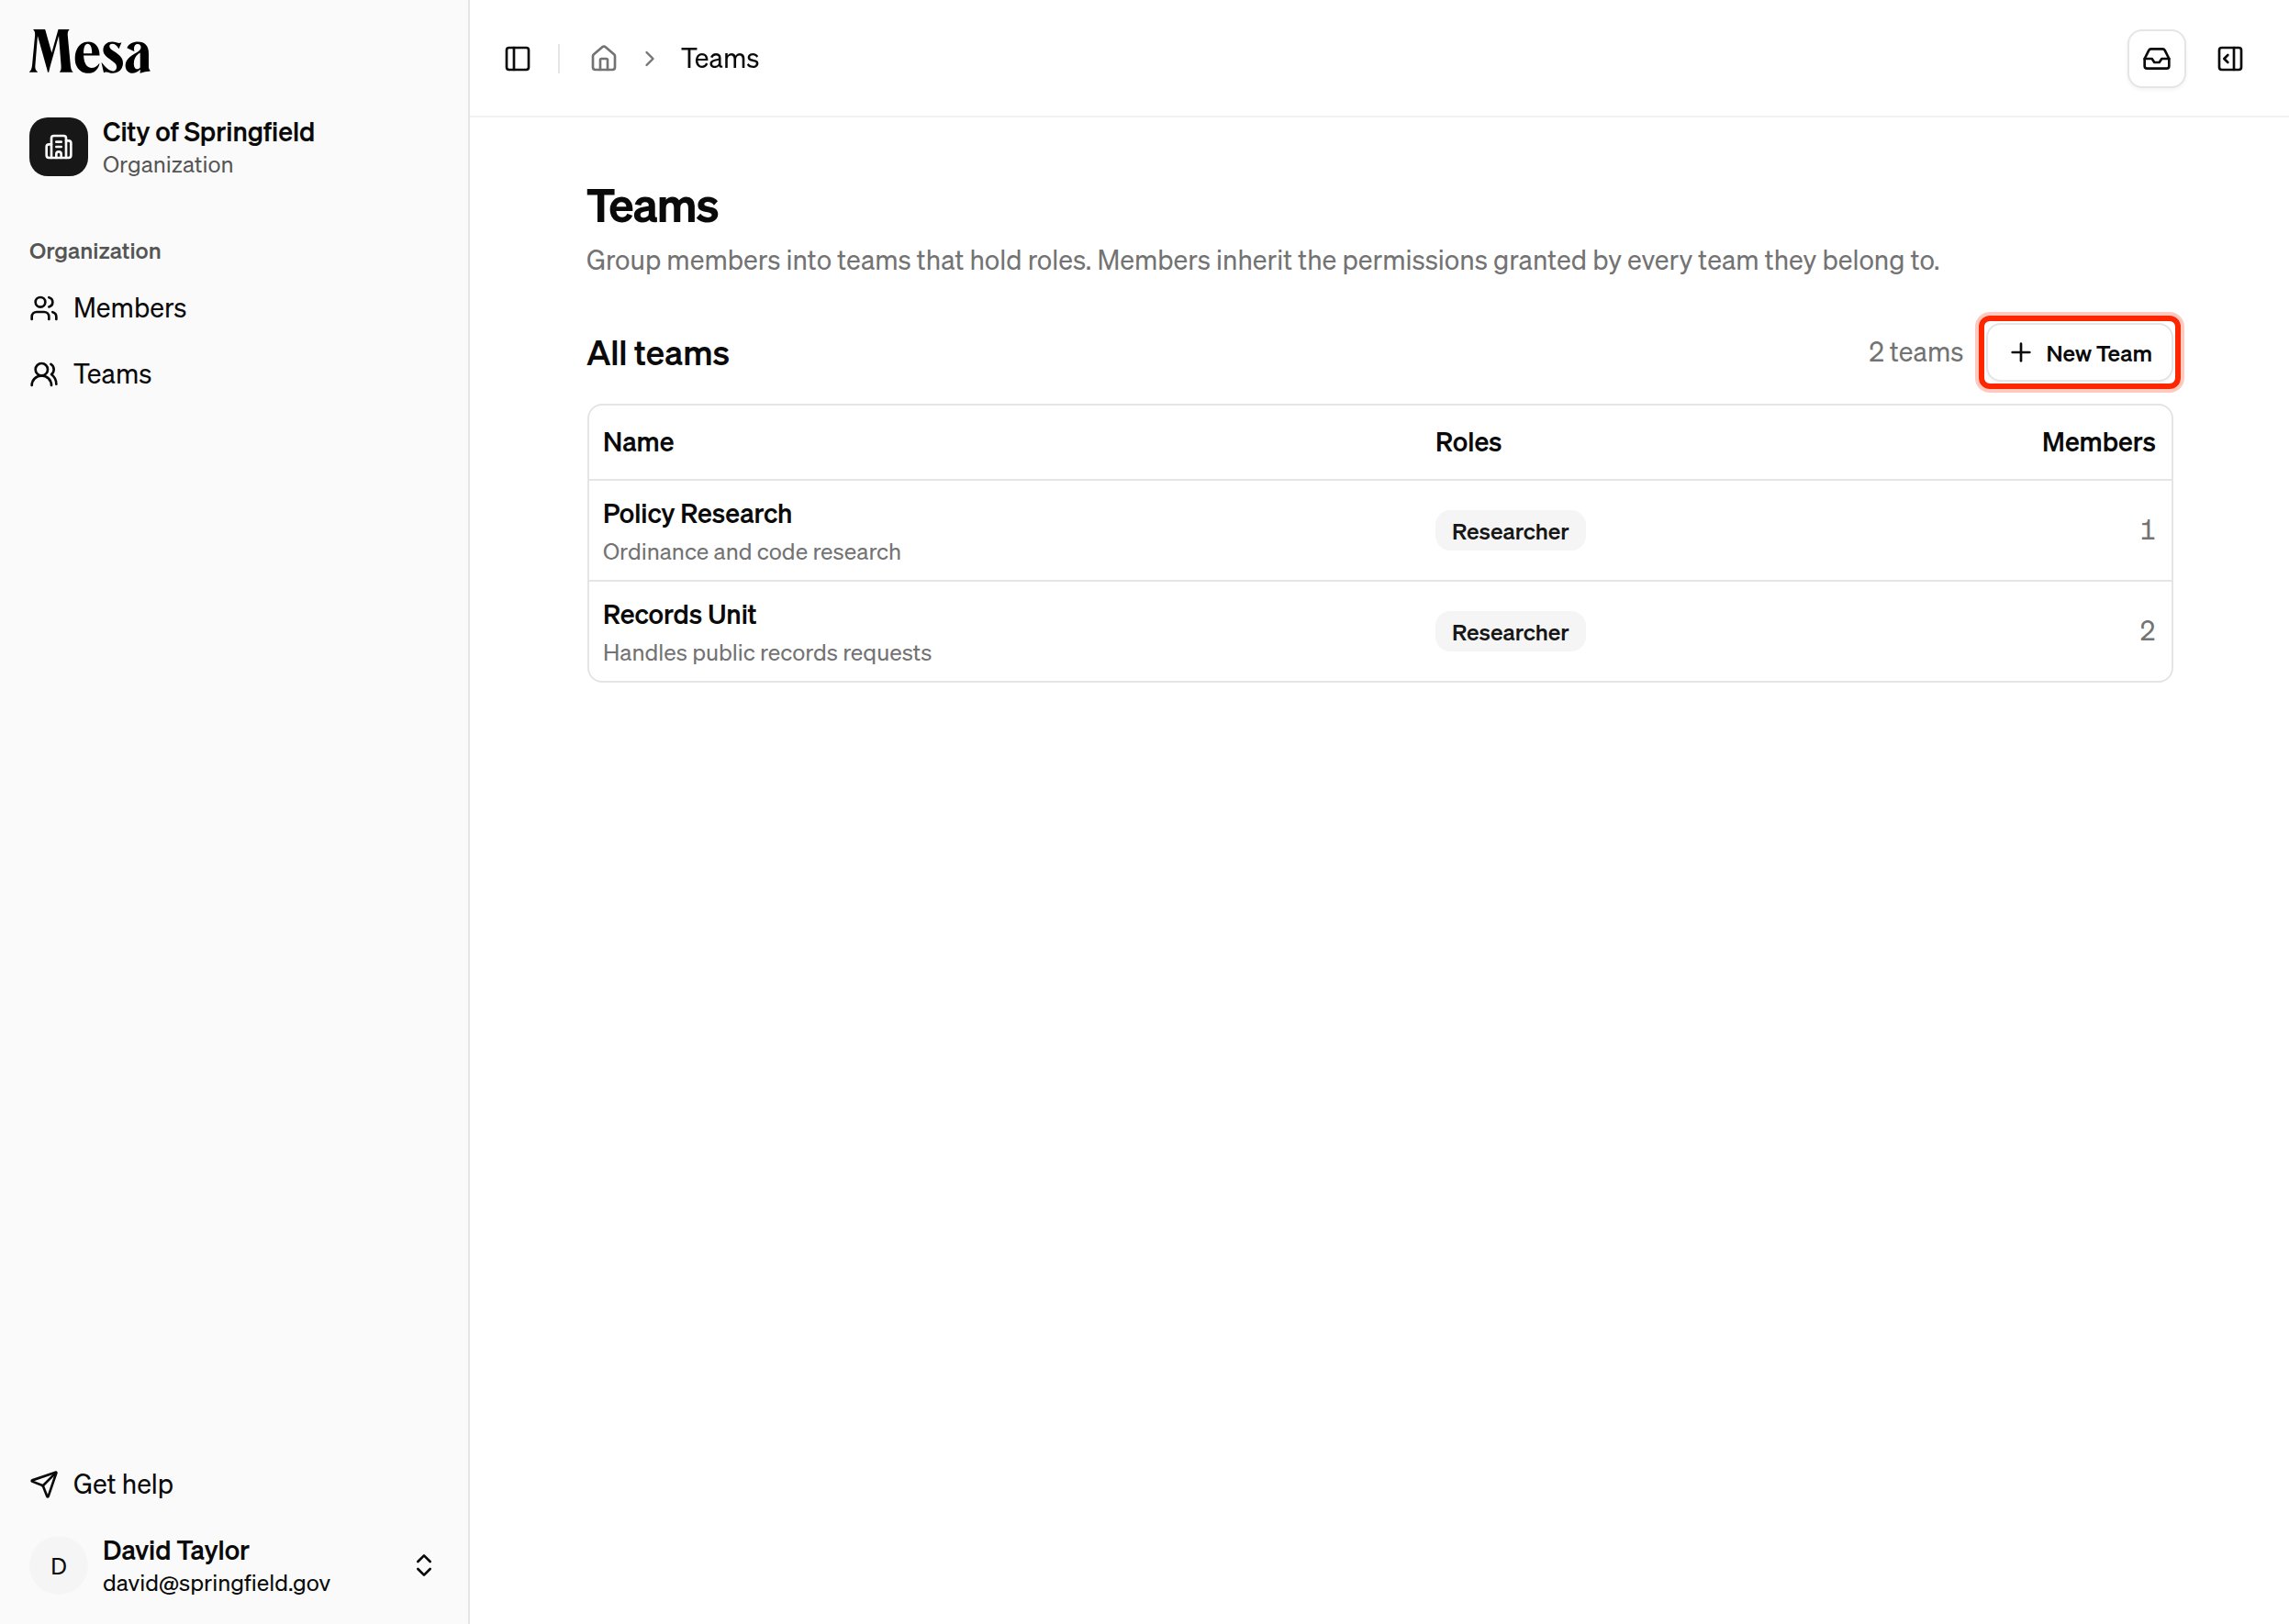2289x1624 pixels.
Task: Click Researcher role badge for Records Unit
Action: tap(1510, 632)
